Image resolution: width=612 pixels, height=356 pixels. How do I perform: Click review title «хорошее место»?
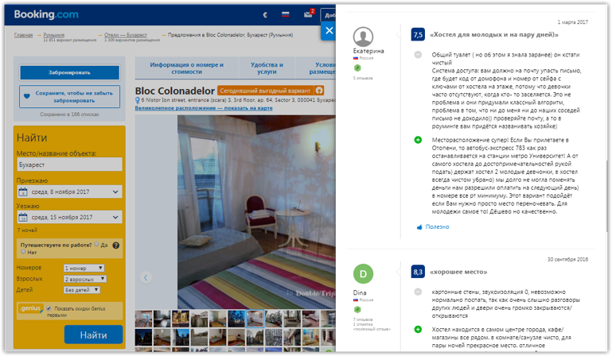[458, 272]
